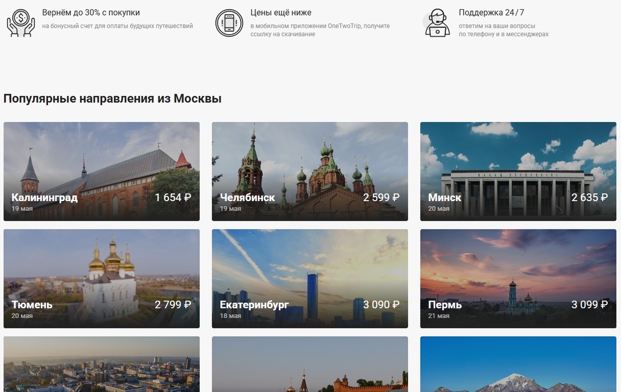621x392 pixels.
Task: Click the bonus account description text
Action: tap(117, 26)
